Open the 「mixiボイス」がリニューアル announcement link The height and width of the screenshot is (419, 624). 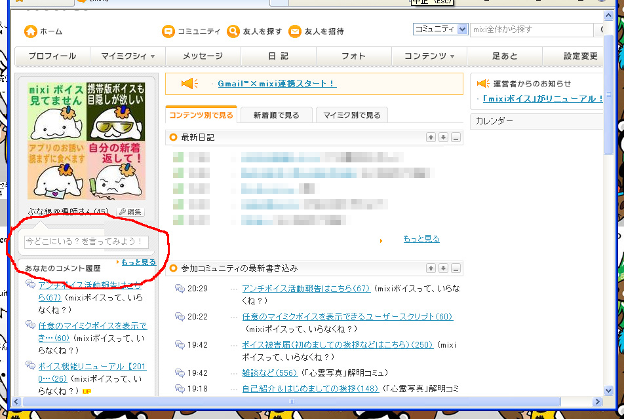543,99
